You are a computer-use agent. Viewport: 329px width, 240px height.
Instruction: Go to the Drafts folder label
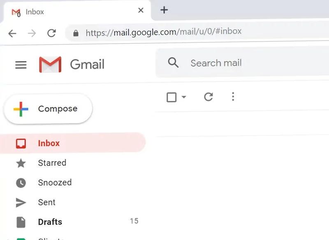click(x=50, y=222)
